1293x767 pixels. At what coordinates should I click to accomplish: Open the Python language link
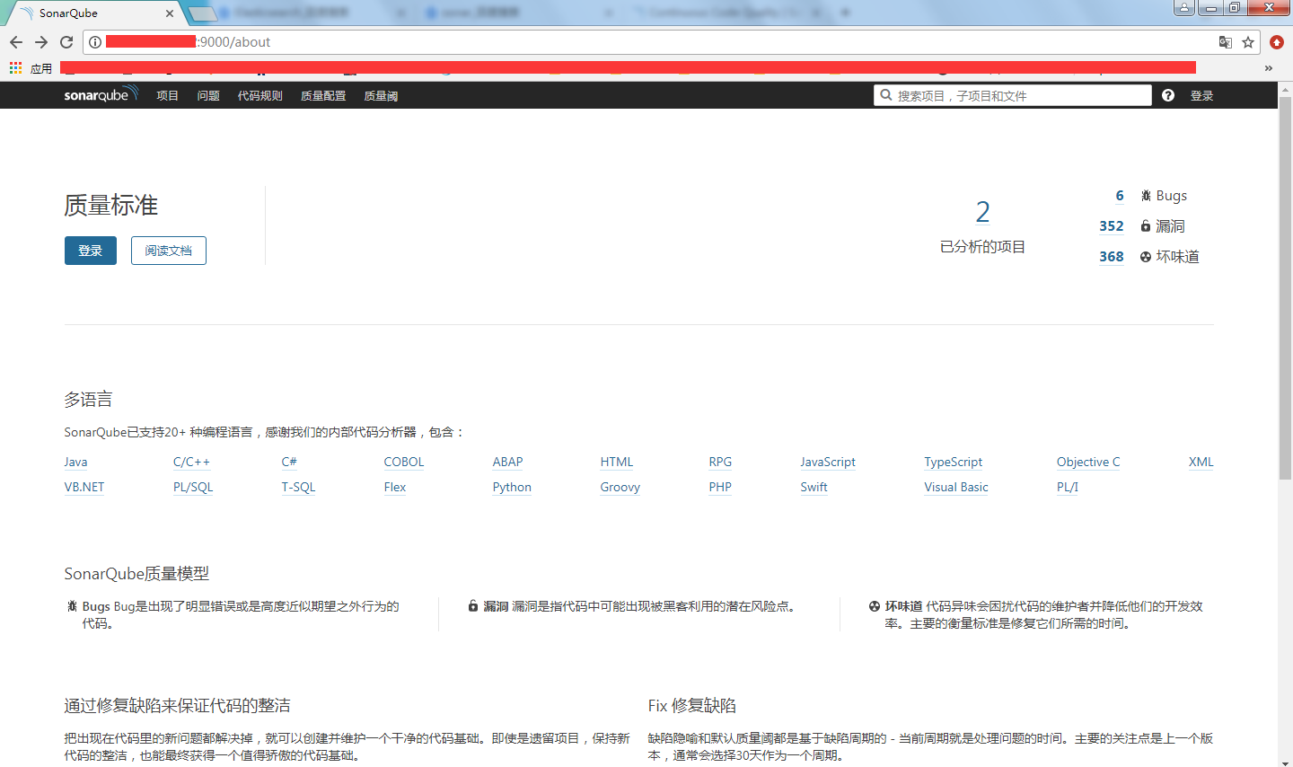click(512, 487)
